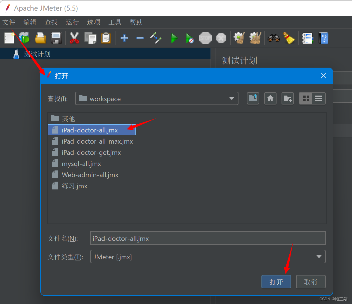Viewport: 352px width, 304px height.
Task: Click the Clear results gear-broom icon
Action: [x=239, y=38]
